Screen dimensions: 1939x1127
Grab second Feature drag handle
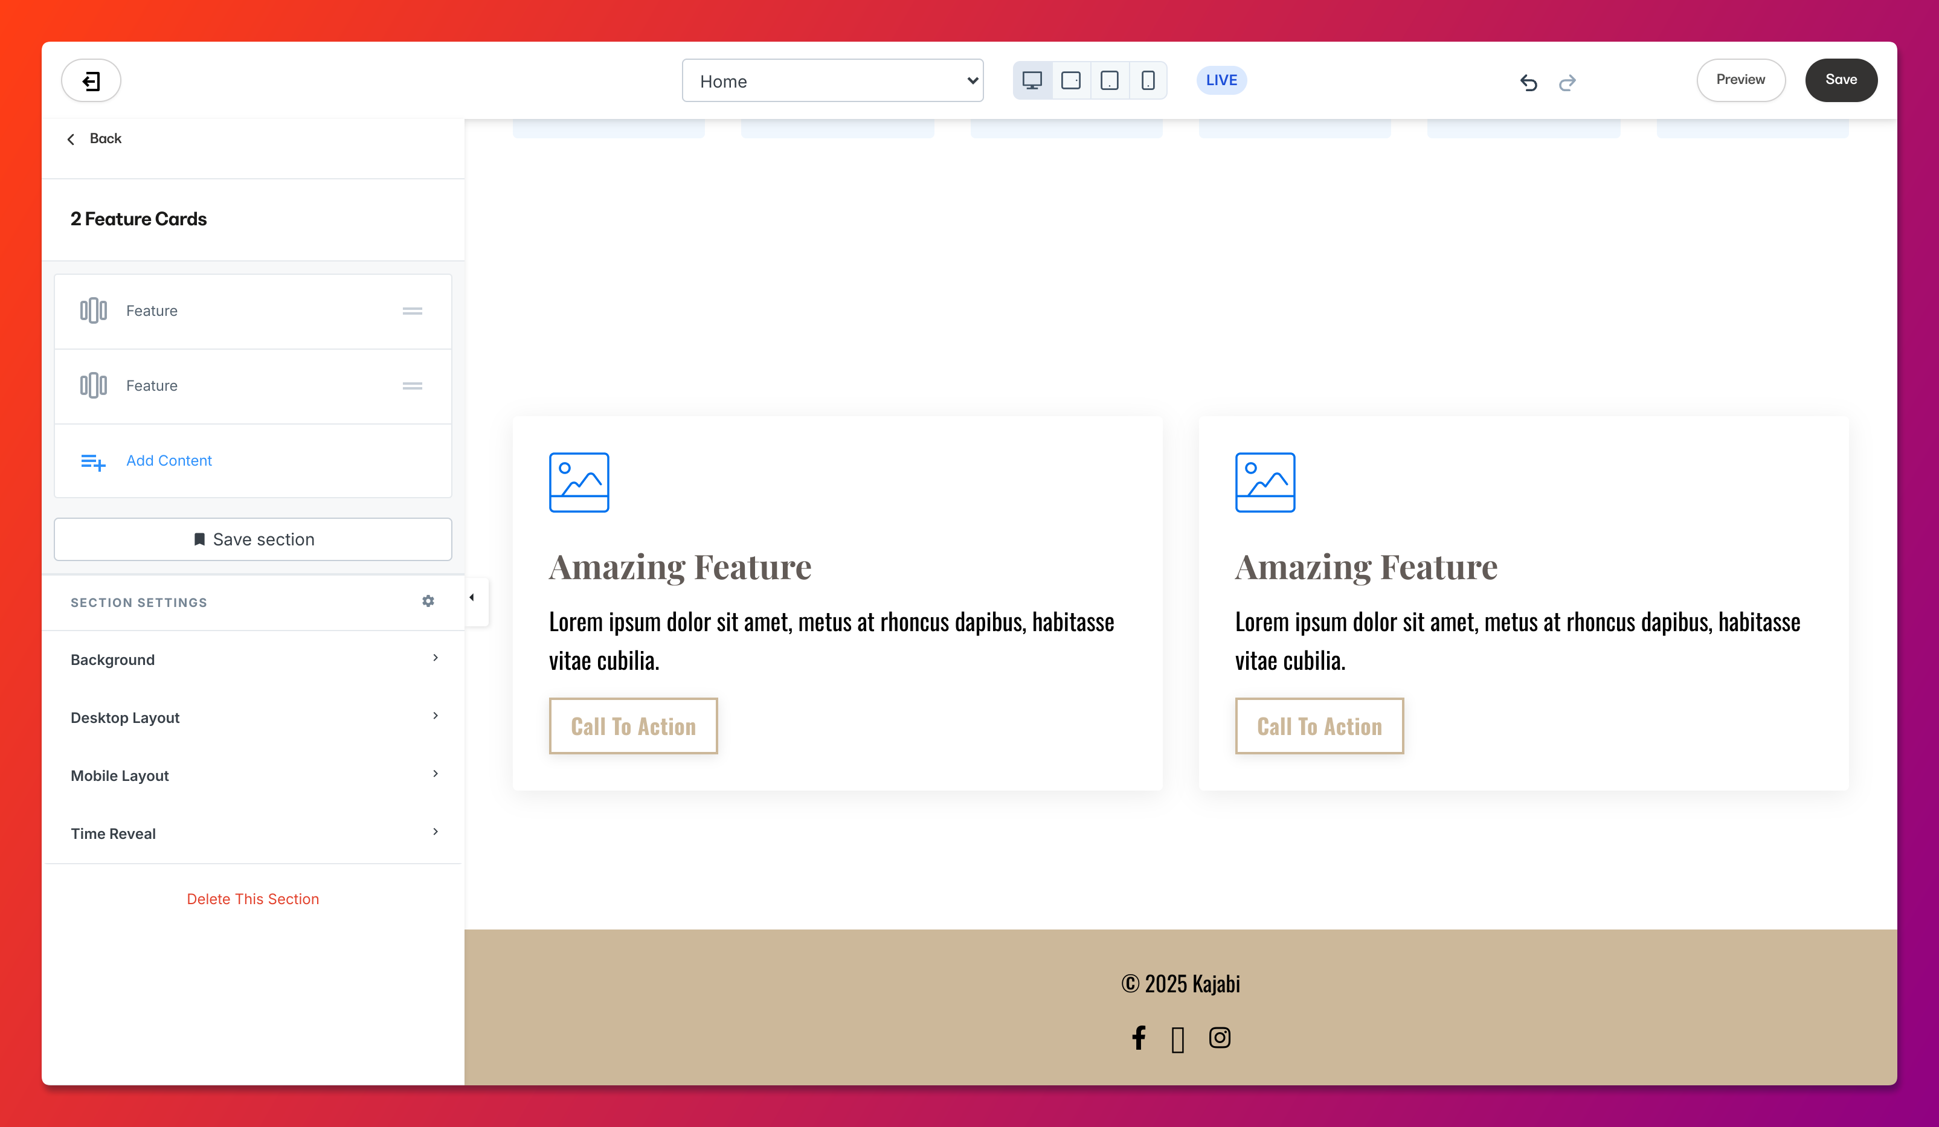click(x=413, y=385)
